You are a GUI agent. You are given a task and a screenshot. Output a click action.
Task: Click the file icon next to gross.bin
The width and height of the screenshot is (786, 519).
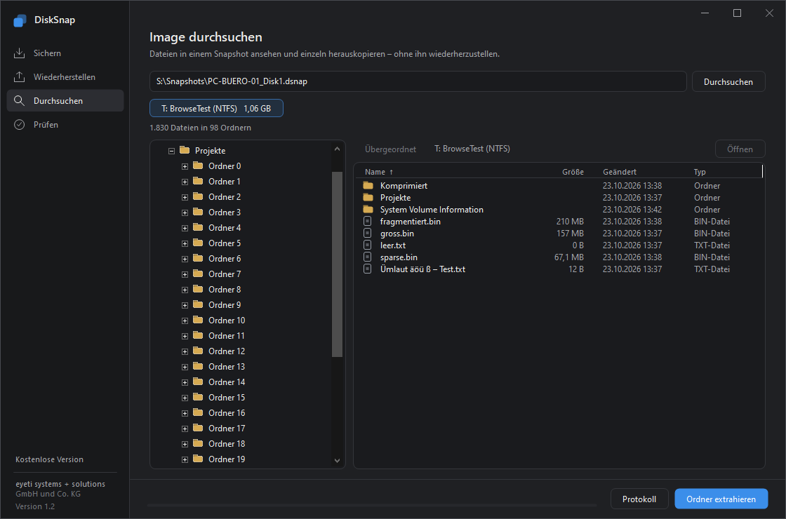[x=368, y=234]
